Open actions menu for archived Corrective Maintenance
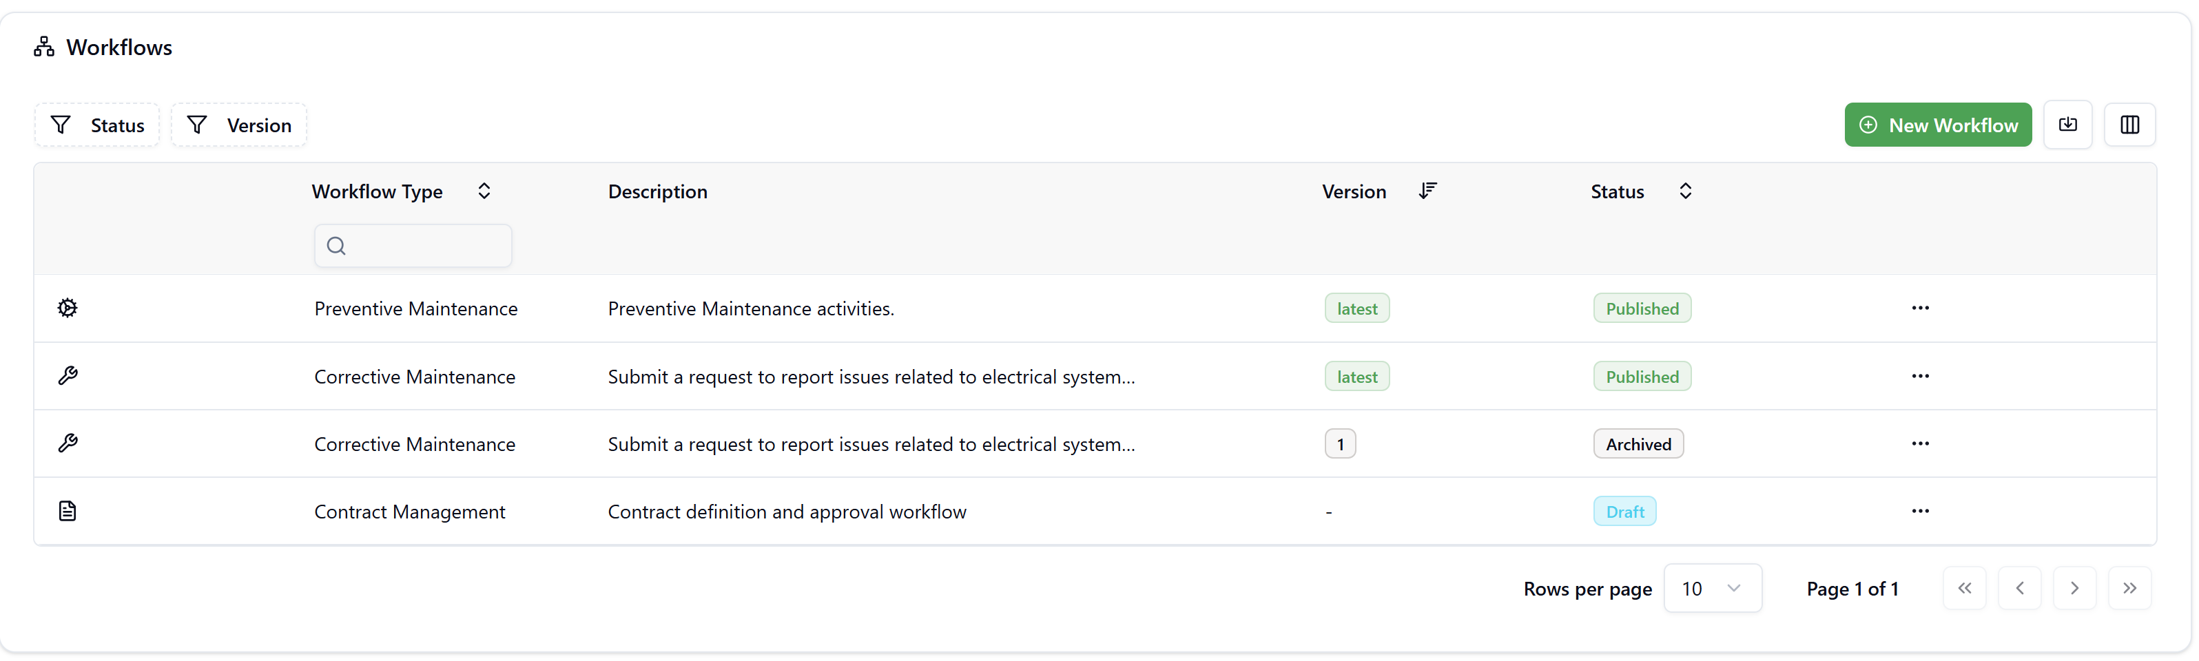The image size is (2199, 661). click(1920, 443)
